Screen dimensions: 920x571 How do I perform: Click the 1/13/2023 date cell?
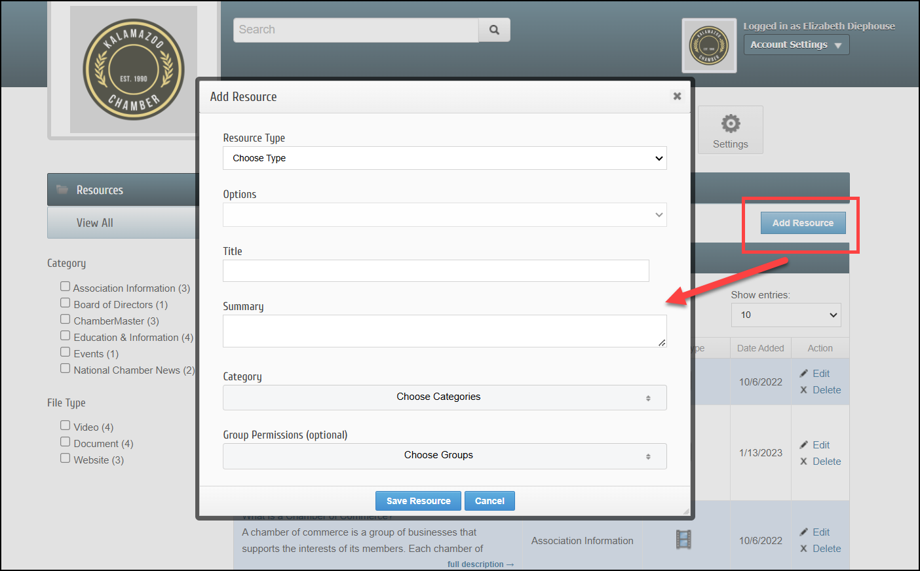click(761, 453)
